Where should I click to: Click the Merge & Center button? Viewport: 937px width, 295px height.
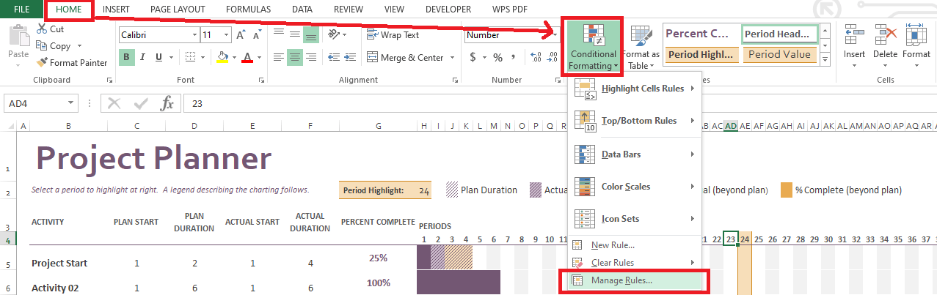pyautogui.click(x=405, y=57)
